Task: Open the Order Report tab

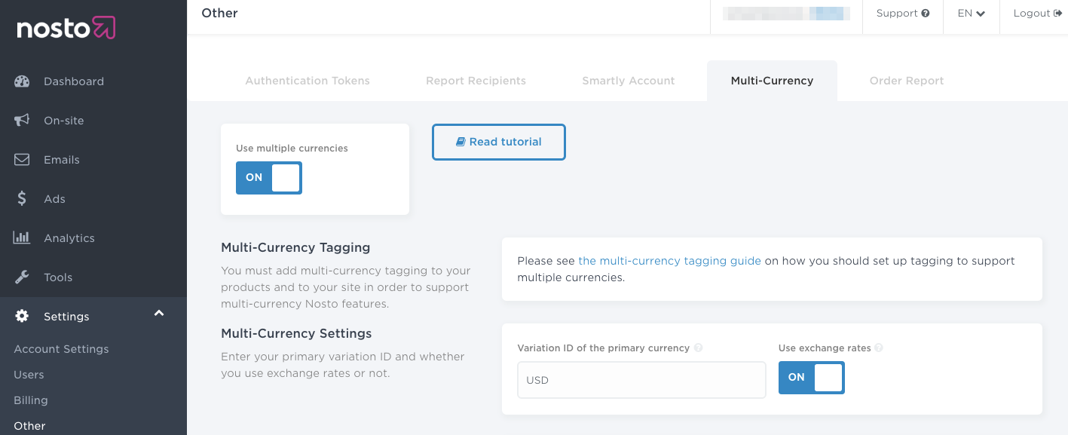Action: click(x=906, y=81)
